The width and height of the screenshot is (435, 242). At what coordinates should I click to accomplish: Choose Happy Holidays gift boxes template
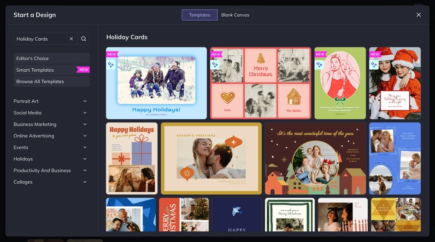point(132,158)
